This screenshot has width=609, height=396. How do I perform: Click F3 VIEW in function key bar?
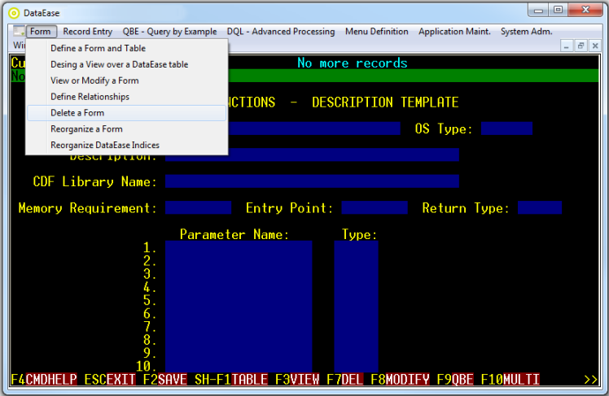coord(297,379)
